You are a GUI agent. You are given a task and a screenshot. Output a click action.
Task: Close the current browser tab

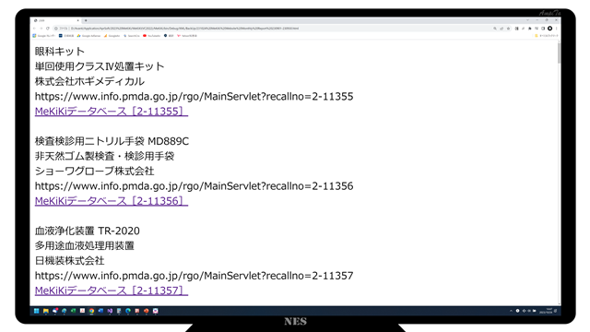(x=77, y=20)
